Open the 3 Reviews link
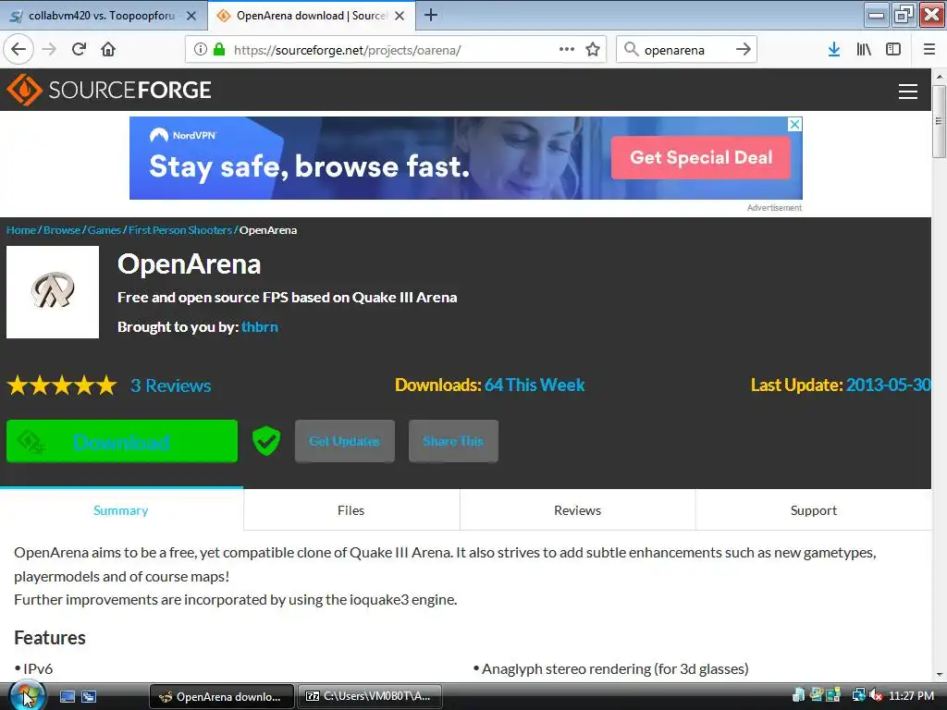The height and width of the screenshot is (710, 947). (x=171, y=386)
